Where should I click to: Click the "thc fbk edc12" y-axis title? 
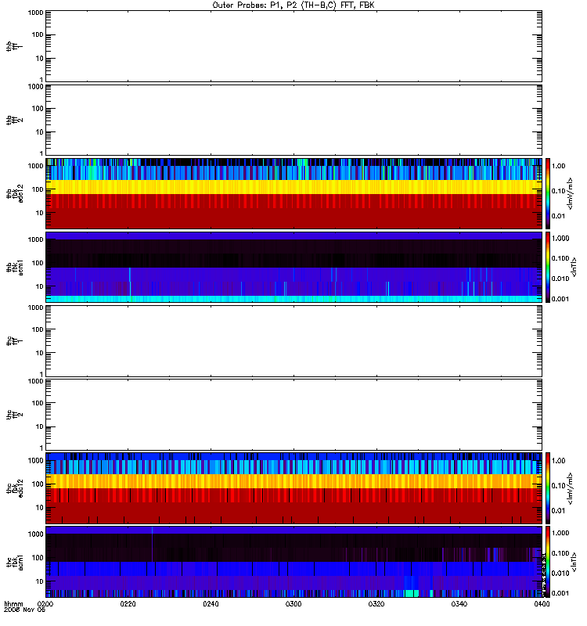click(x=15, y=487)
